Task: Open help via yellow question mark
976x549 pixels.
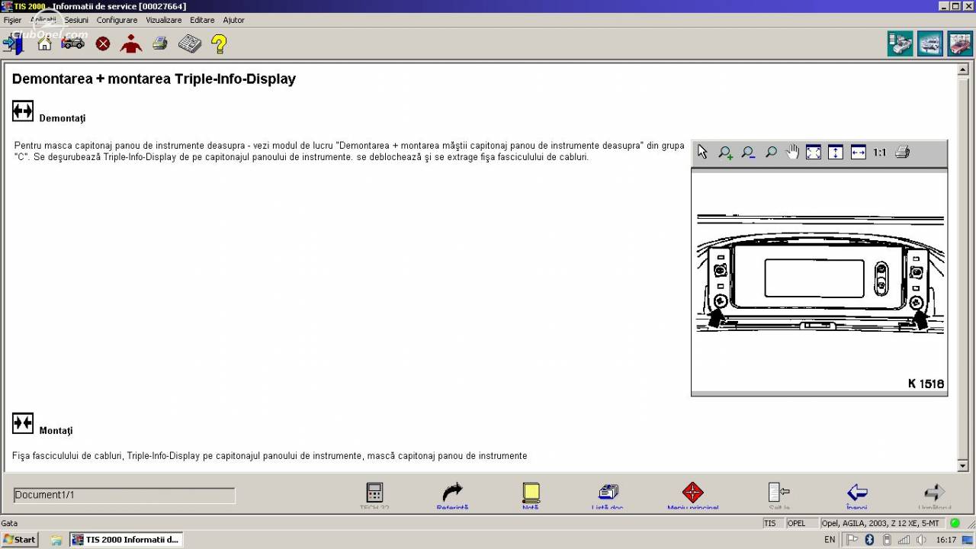Action: pyautogui.click(x=219, y=43)
